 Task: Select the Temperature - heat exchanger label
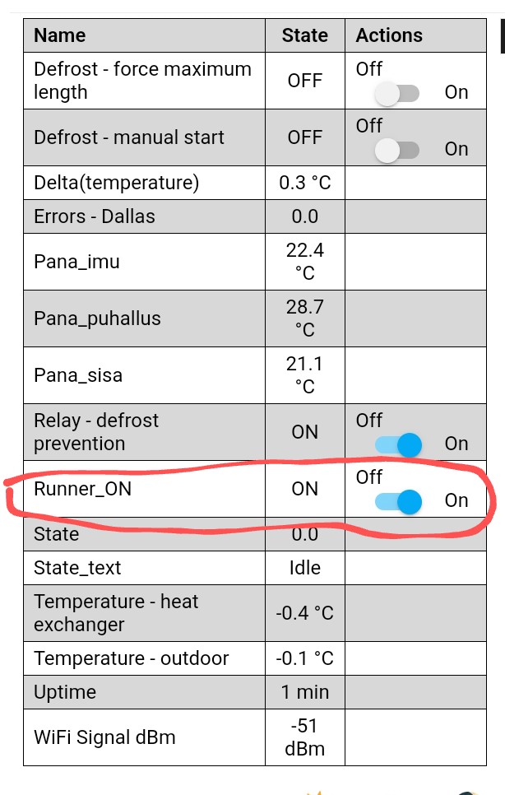[116, 613]
